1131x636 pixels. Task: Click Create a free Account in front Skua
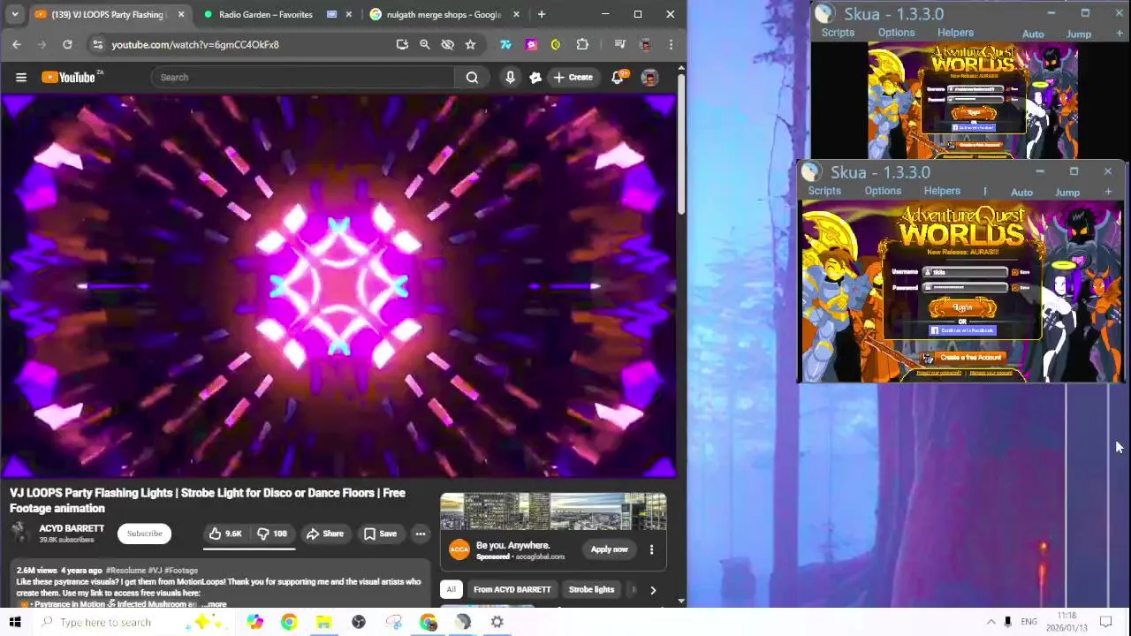coord(963,358)
